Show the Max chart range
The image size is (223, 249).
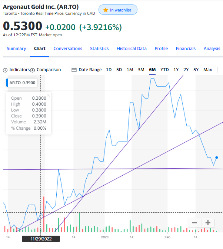(207, 70)
